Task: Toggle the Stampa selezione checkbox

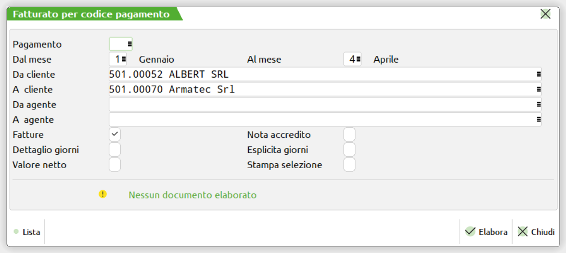Action: (x=349, y=165)
